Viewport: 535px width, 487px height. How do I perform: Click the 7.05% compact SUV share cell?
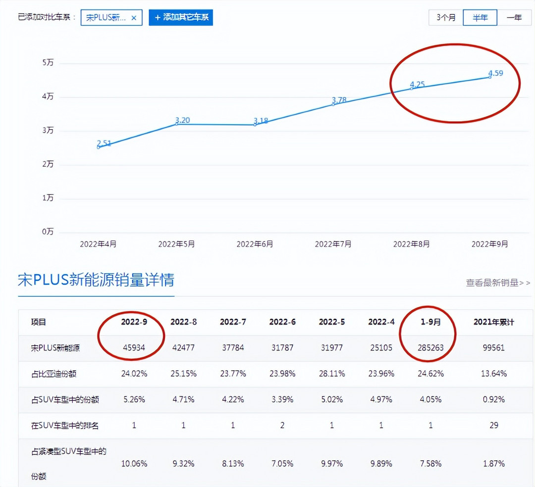pos(282,464)
